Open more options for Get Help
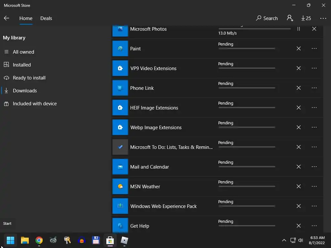 (314, 226)
